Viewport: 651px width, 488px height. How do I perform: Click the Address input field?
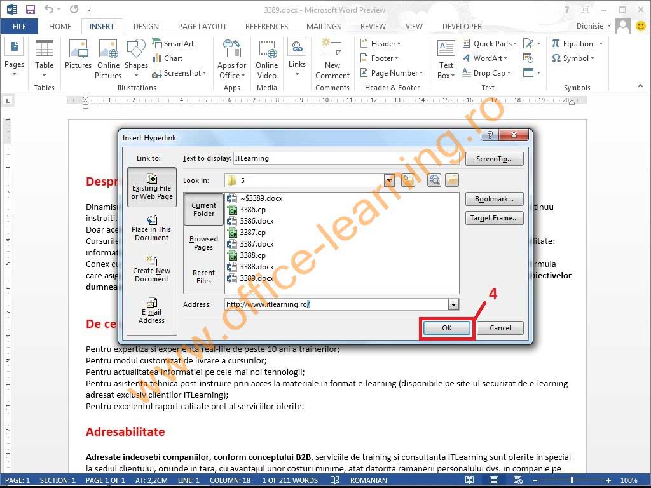(x=337, y=304)
